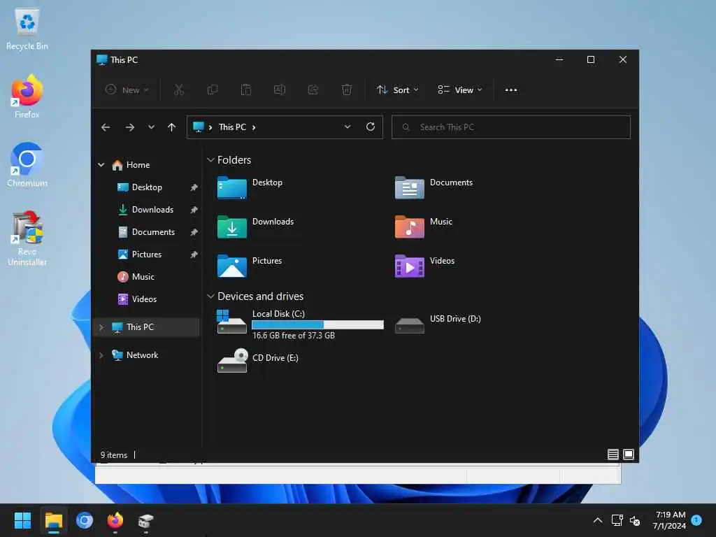Viewport: 716px width, 537px height.
Task: Click the network tray icon
Action: (617, 520)
